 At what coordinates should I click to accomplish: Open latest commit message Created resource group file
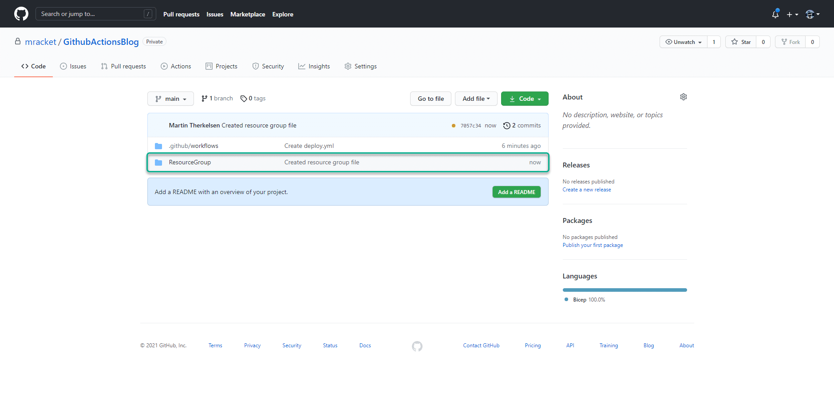click(x=259, y=125)
